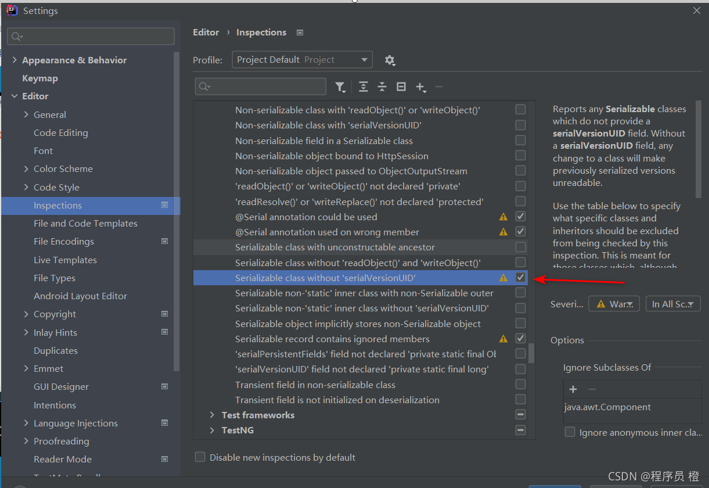
Task: Expand the Emmet node
Action: pos(26,368)
